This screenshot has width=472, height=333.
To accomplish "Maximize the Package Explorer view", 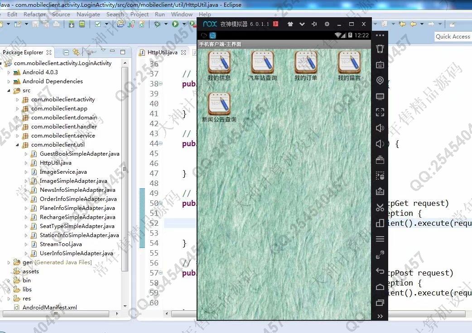I will (x=123, y=52).
